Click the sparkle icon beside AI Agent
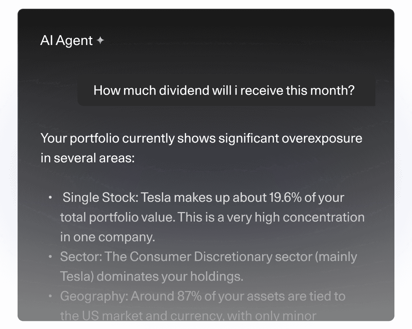 [100, 41]
